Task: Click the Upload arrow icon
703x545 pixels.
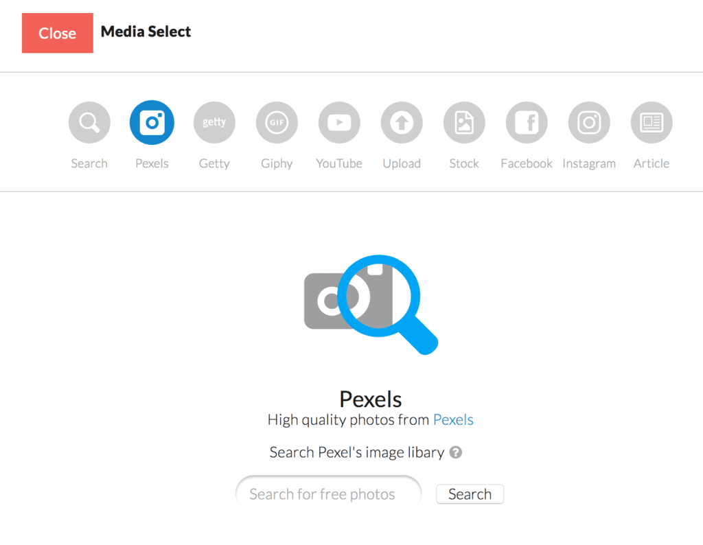Action: click(402, 122)
